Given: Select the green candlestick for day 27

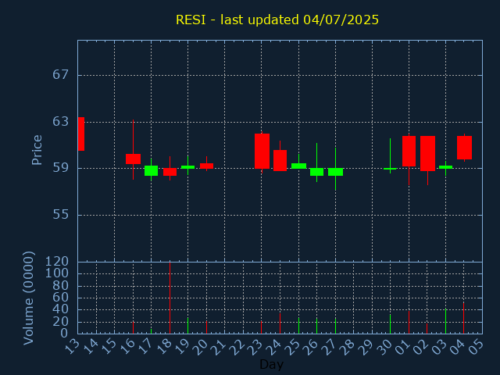Looking at the screenshot, I should [335, 172].
